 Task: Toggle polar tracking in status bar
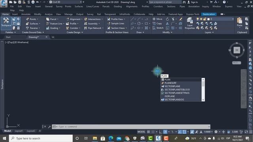coord(165,132)
